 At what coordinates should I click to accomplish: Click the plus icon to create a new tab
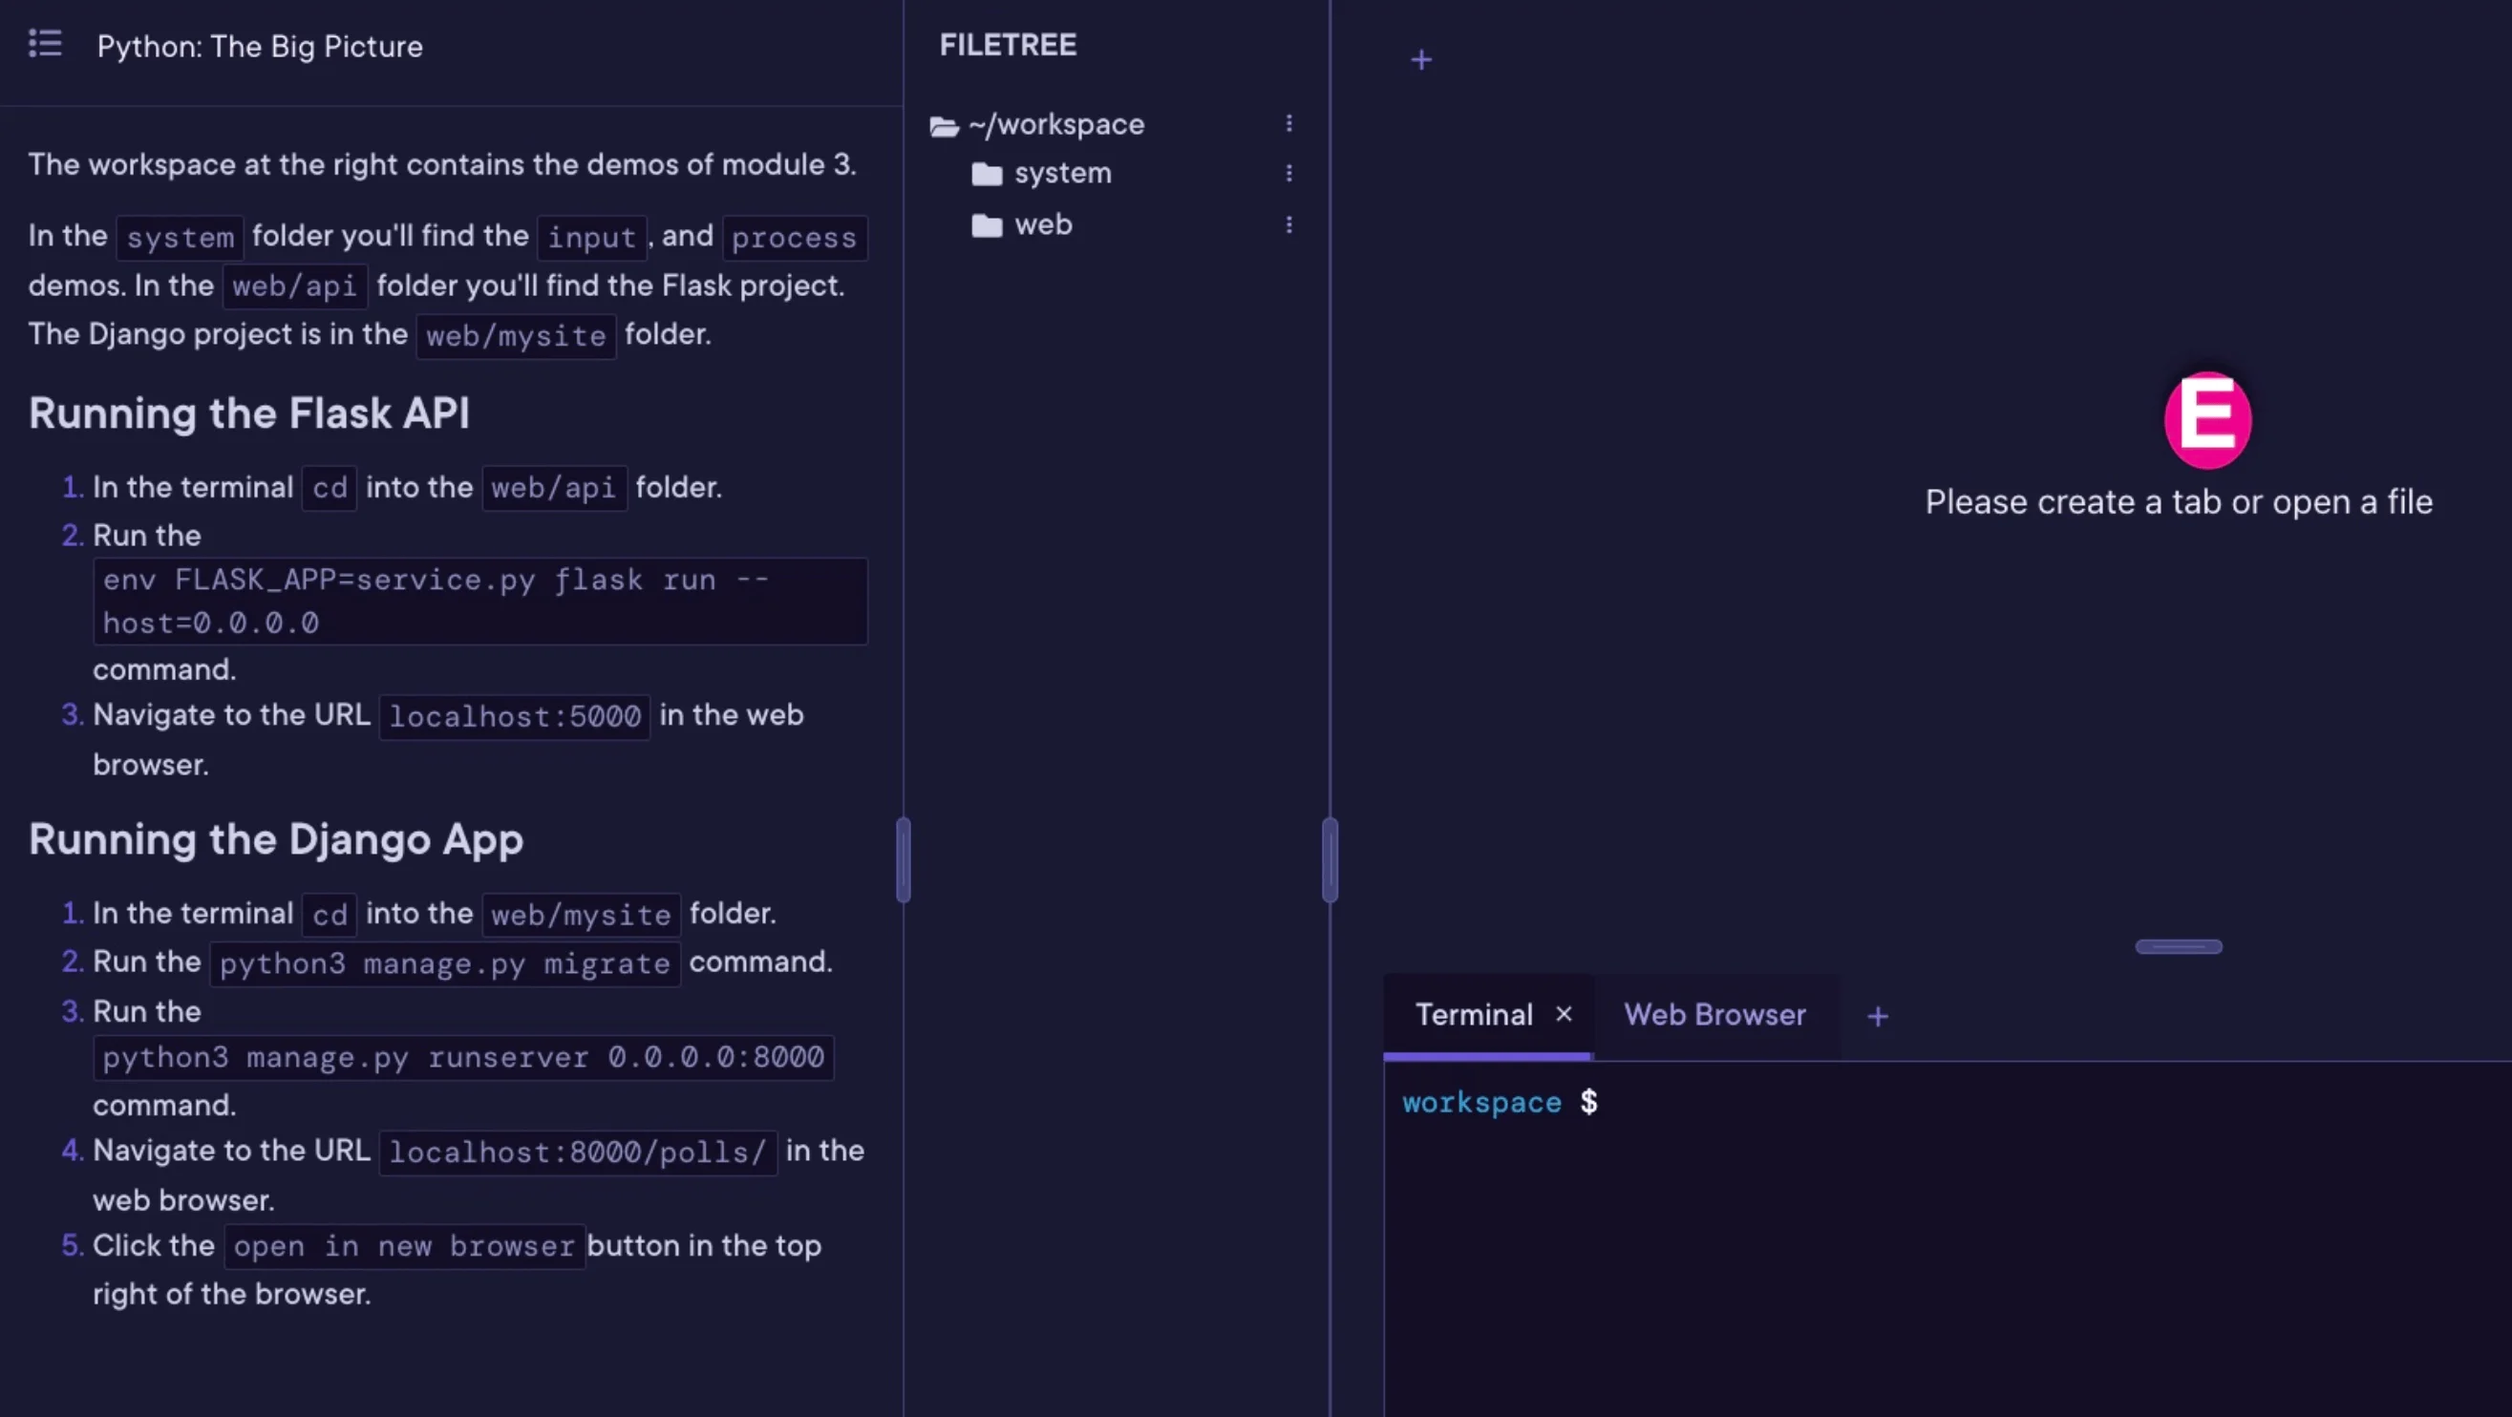[x=1421, y=59]
